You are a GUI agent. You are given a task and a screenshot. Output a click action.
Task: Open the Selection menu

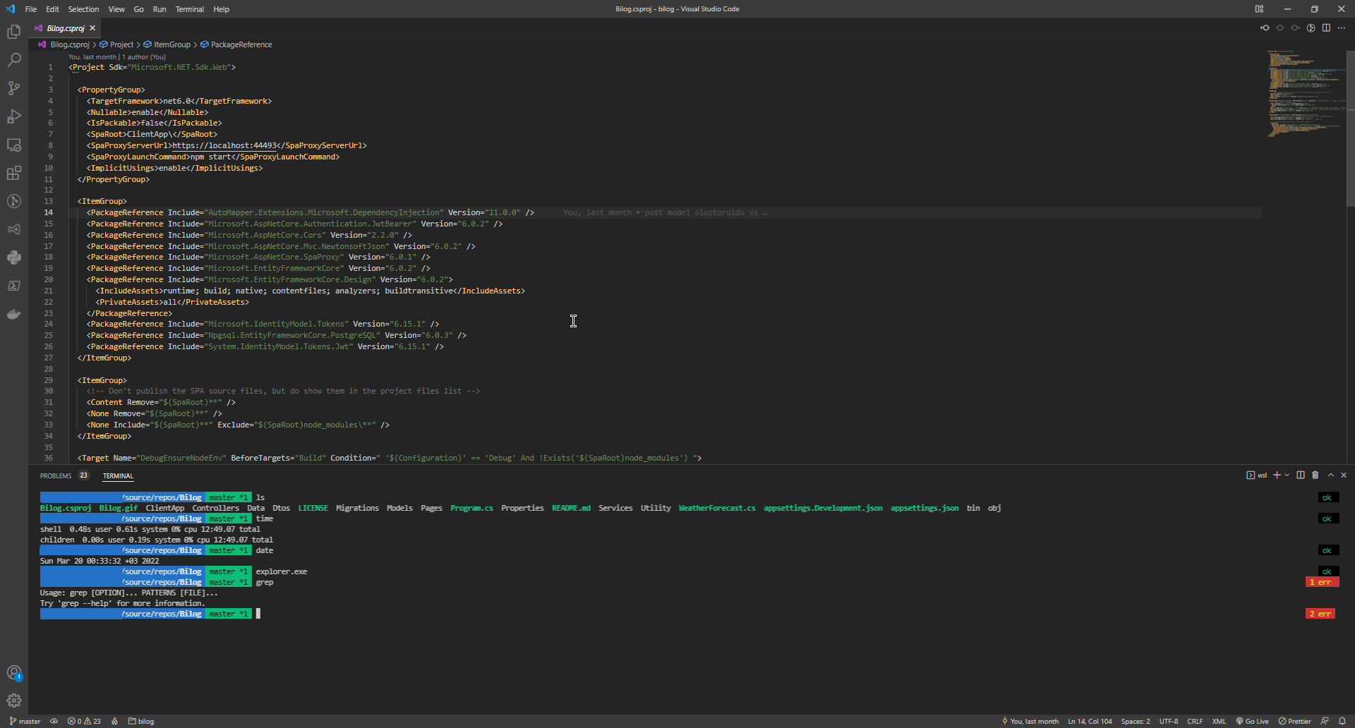pos(83,9)
